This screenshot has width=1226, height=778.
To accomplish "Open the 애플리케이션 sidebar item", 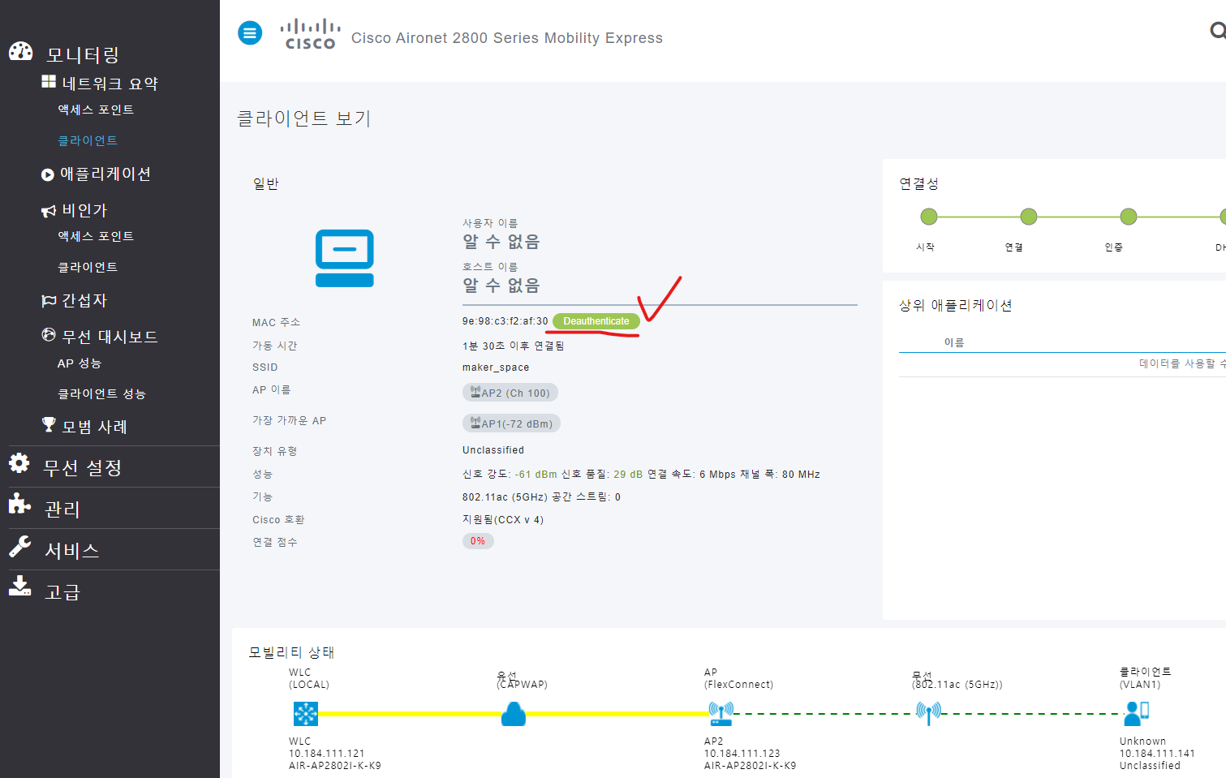I will point(105,174).
